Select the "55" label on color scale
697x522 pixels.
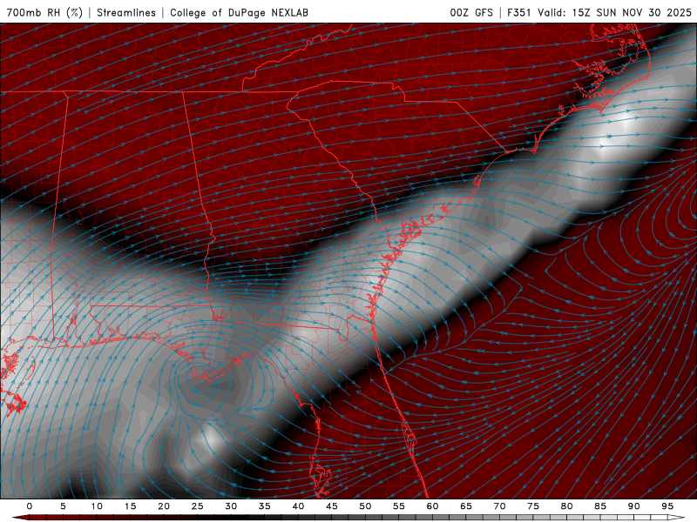pos(399,506)
